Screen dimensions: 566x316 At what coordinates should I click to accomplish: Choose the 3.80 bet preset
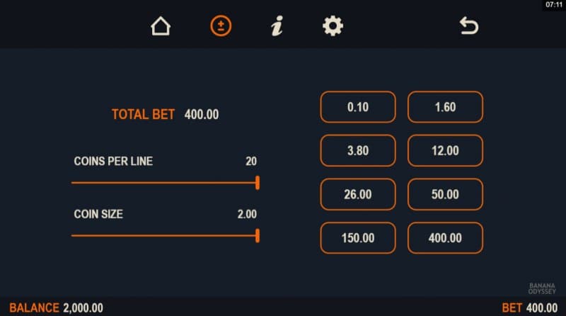click(x=358, y=151)
